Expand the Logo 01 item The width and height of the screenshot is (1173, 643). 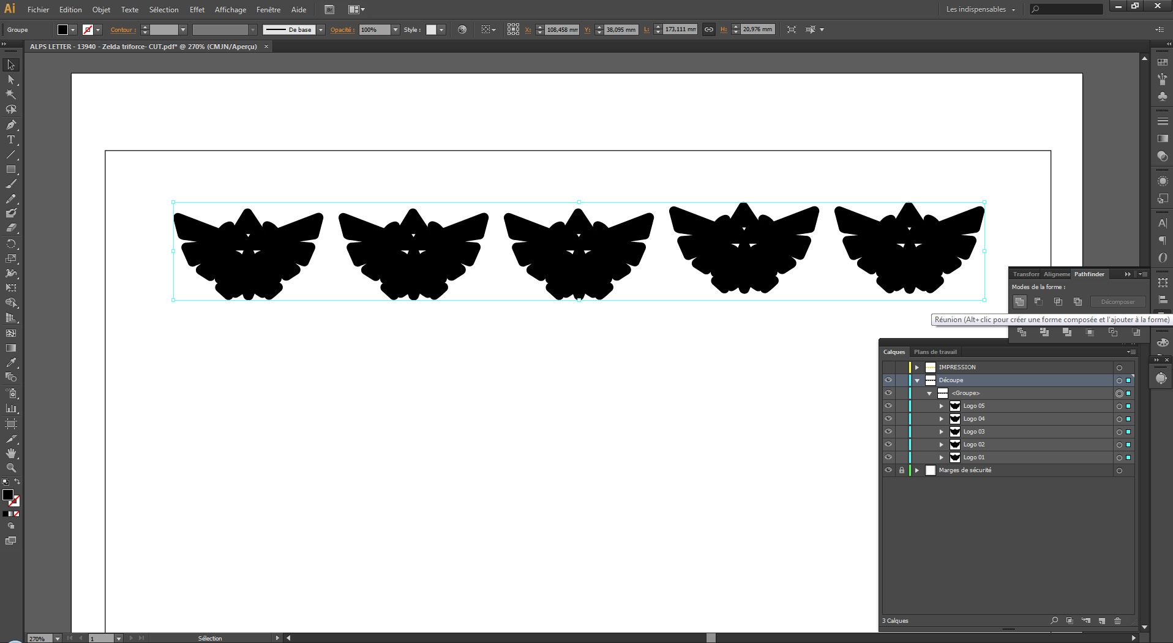coord(942,457)
